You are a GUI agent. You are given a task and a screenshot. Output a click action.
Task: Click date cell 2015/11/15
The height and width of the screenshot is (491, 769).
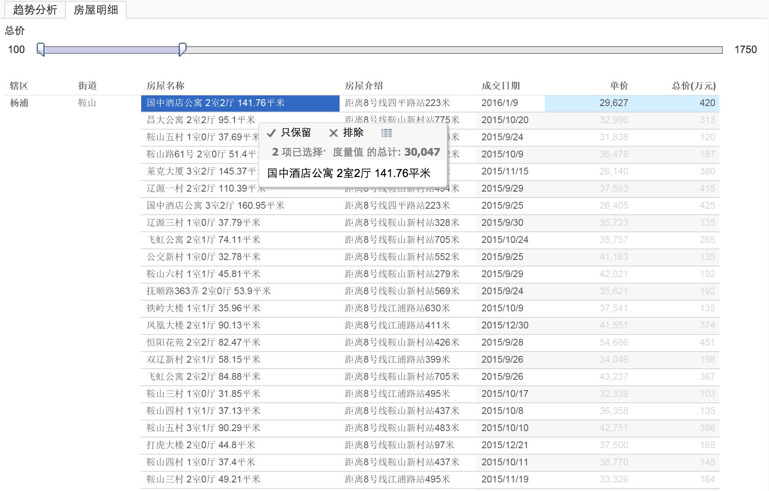(x=505, y=171)
